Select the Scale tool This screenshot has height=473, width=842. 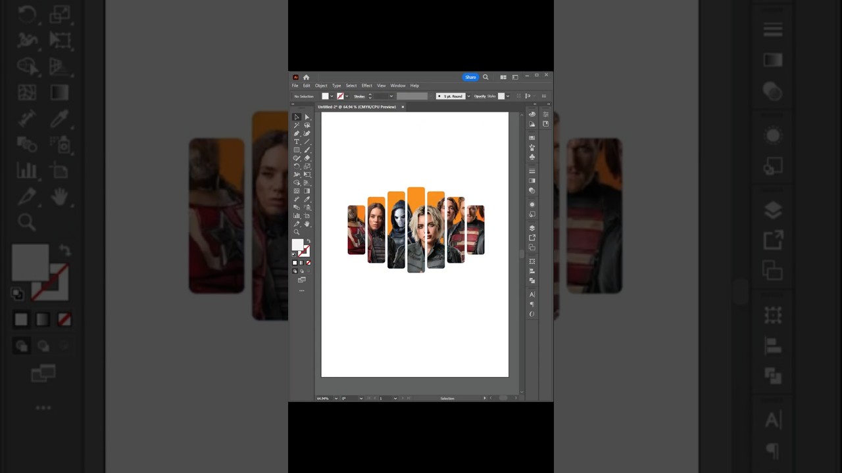pos(307,166)
